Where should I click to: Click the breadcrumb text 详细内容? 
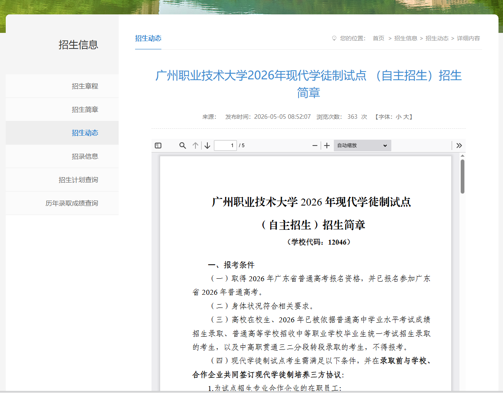point(468,38)
